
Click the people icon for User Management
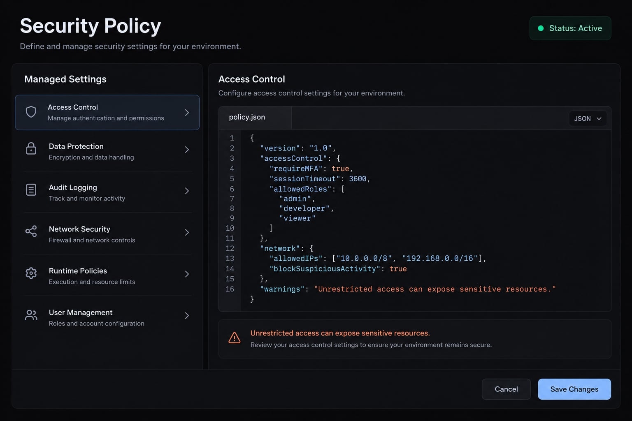[x=31, y=315]
